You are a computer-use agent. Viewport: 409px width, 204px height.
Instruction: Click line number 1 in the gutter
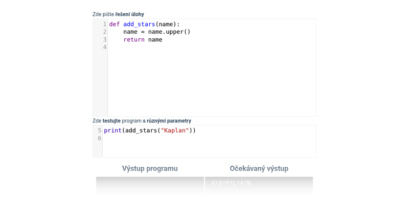coord(104,24)
